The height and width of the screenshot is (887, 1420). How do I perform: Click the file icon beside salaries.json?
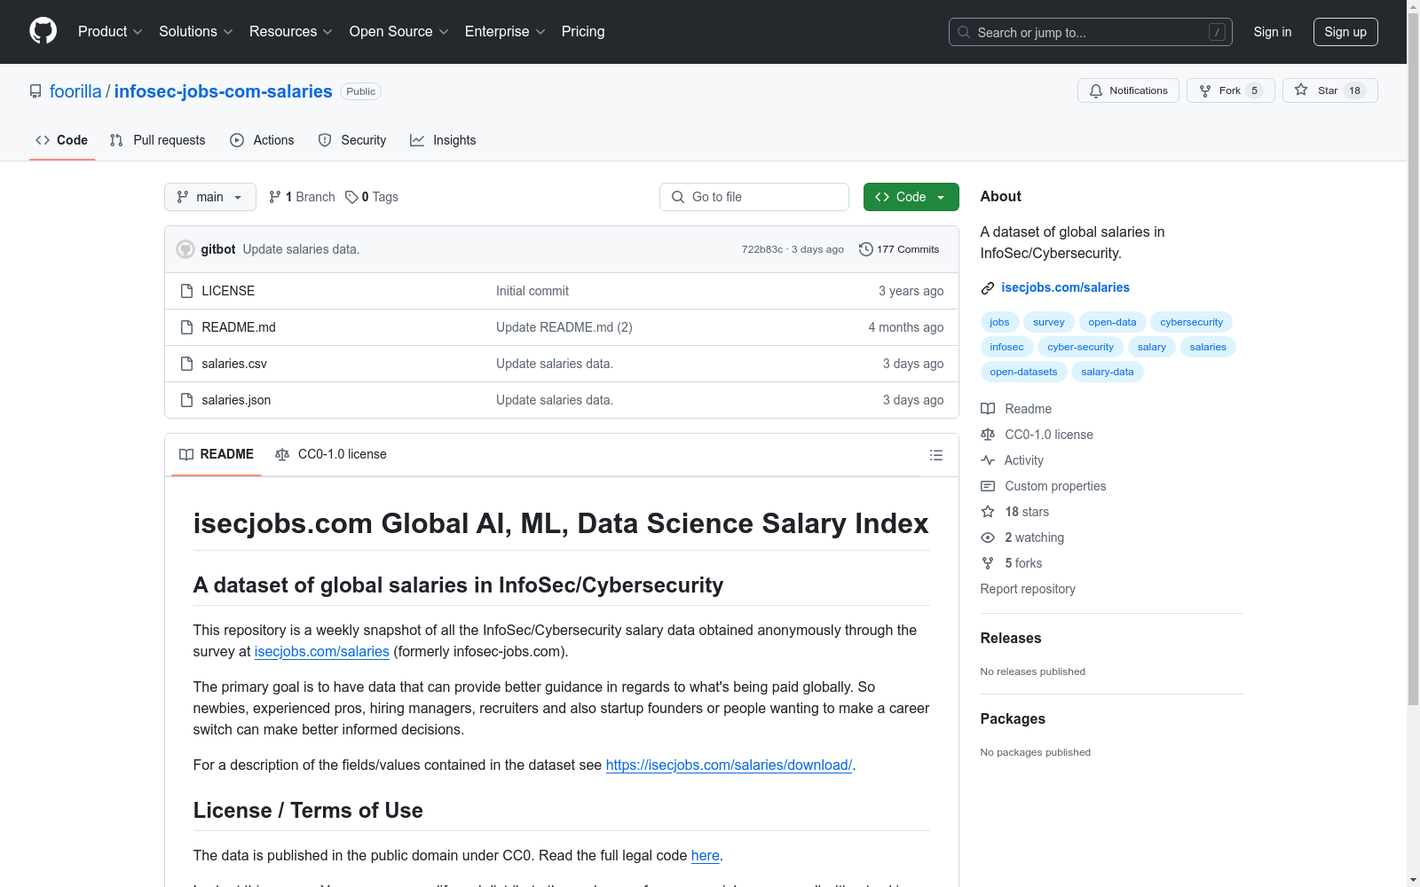[186, 400]
